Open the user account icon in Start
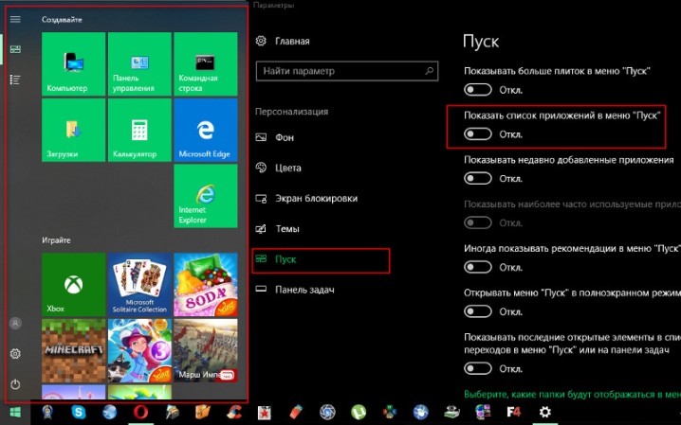Screen dimensions: 681x425 point(15,323)
